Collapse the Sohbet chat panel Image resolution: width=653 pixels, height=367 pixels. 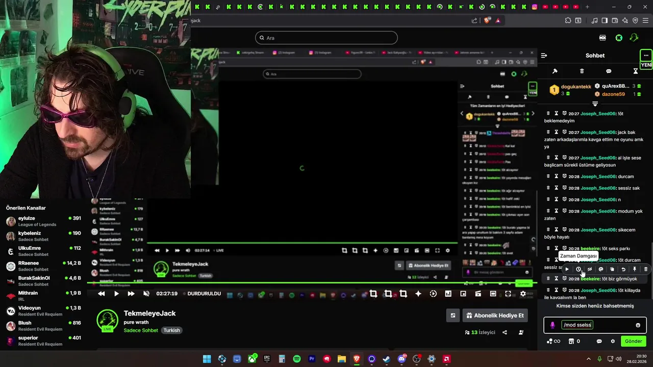[x=544, y=56]
